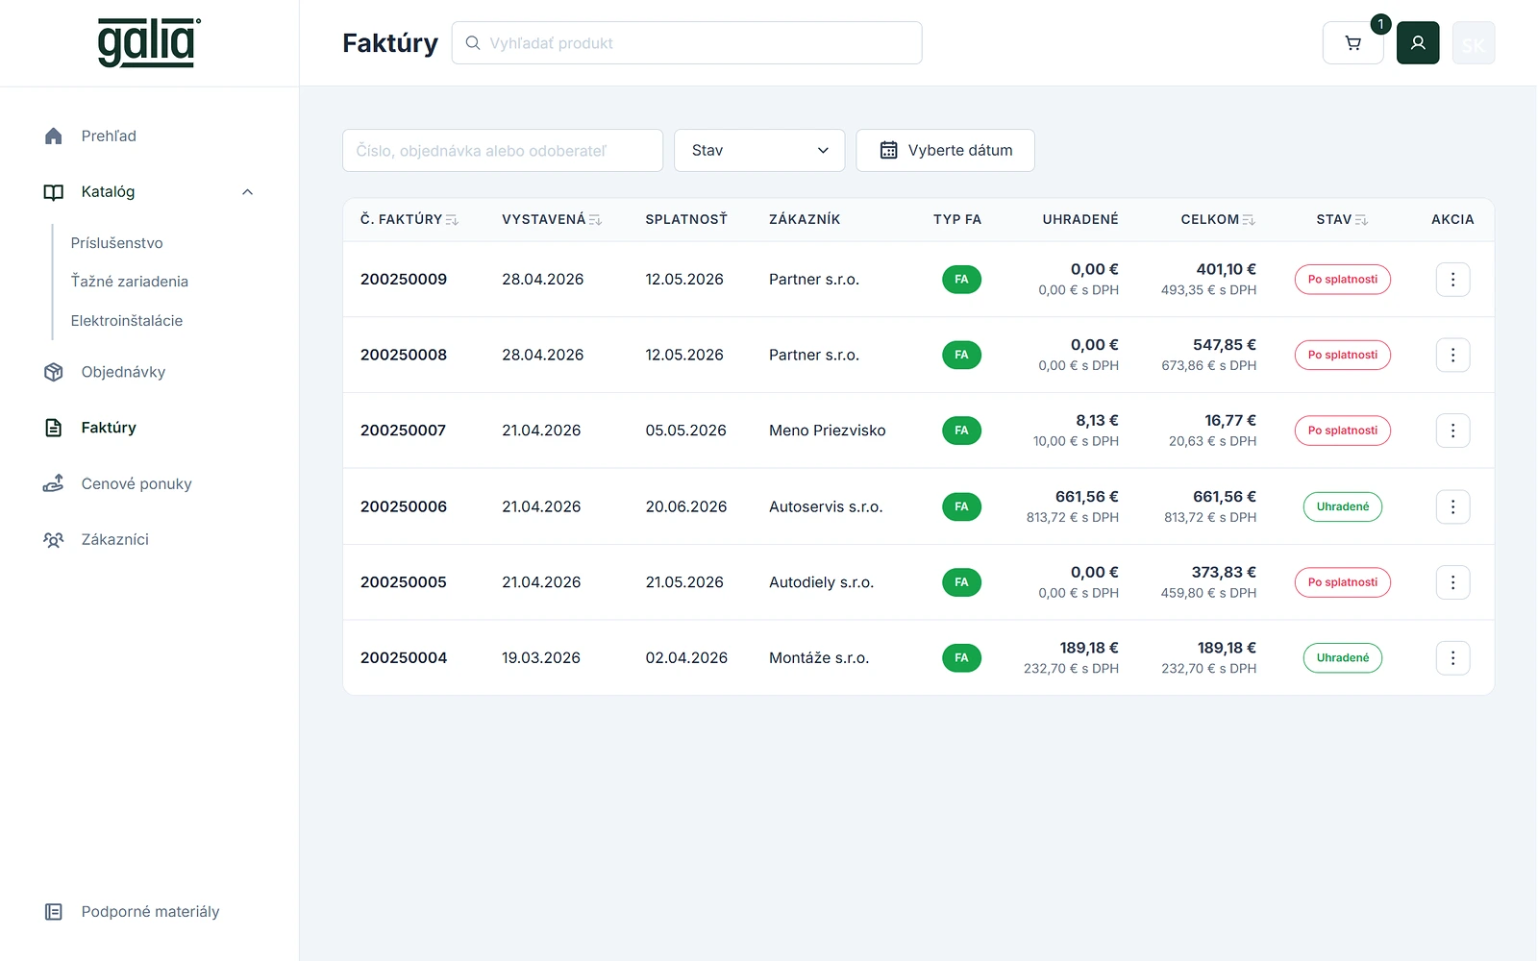Focus the invoice number filter field
1538x961 pixels.
tap(503, 151)
